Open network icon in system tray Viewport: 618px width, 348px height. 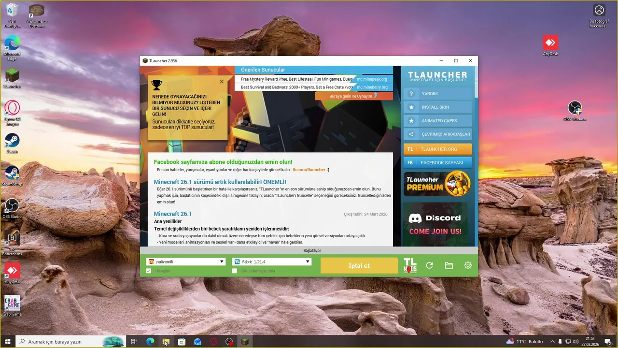[x=568, y=342]
